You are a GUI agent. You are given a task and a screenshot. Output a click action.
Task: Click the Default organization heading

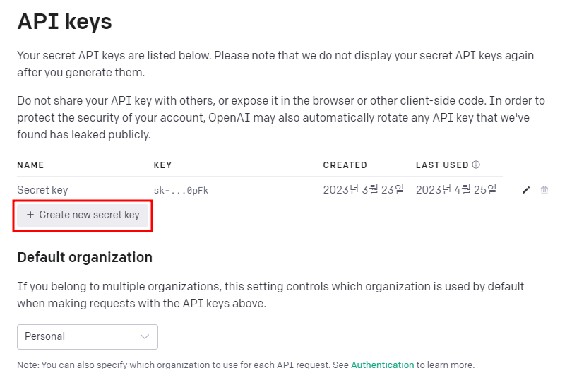click(85, 258)
